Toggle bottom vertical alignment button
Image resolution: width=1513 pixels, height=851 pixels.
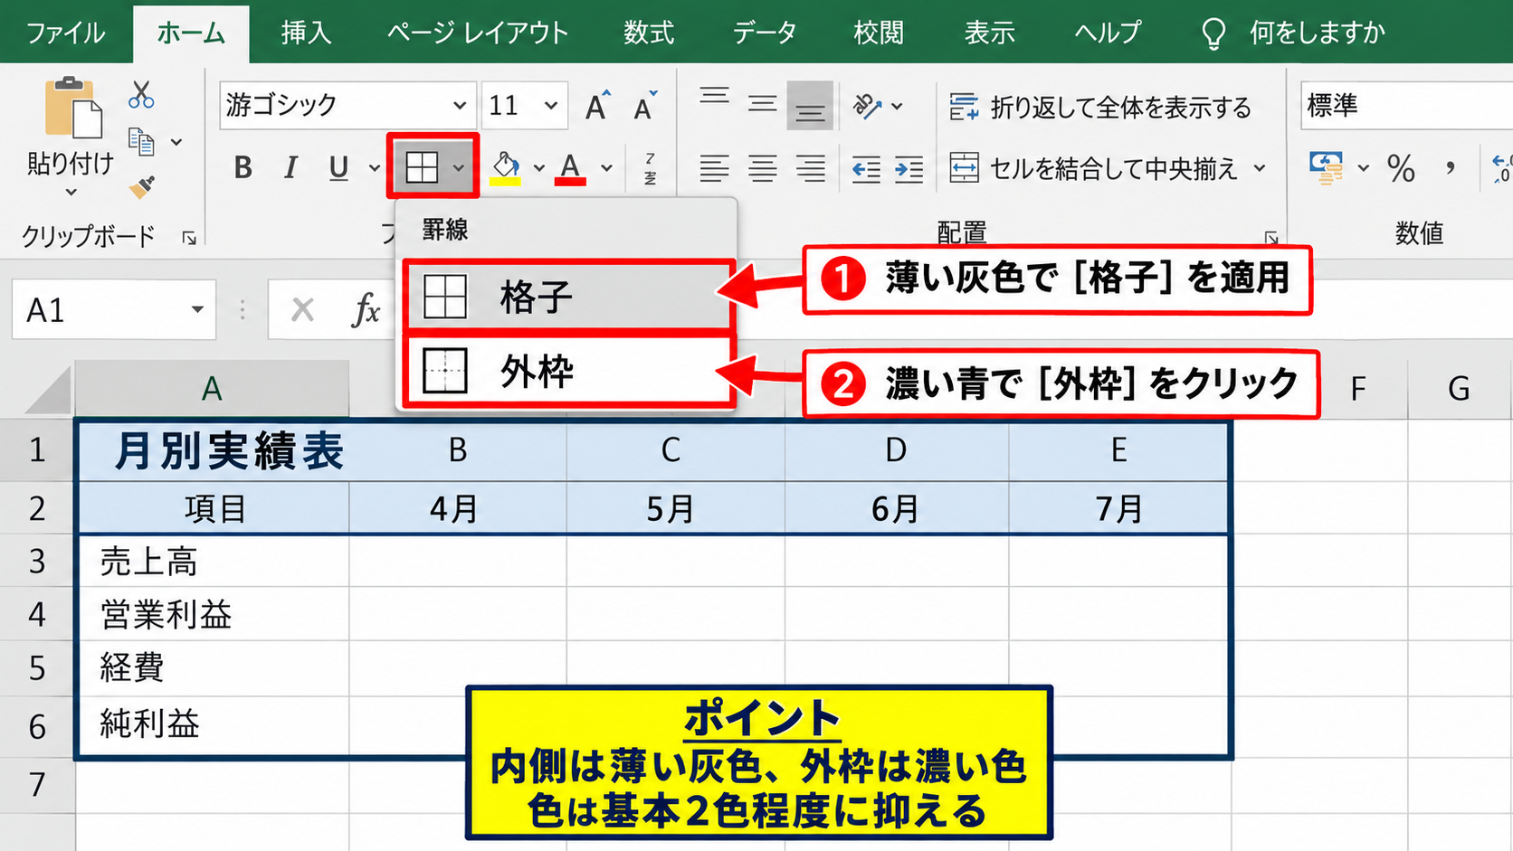pos(810,106)
